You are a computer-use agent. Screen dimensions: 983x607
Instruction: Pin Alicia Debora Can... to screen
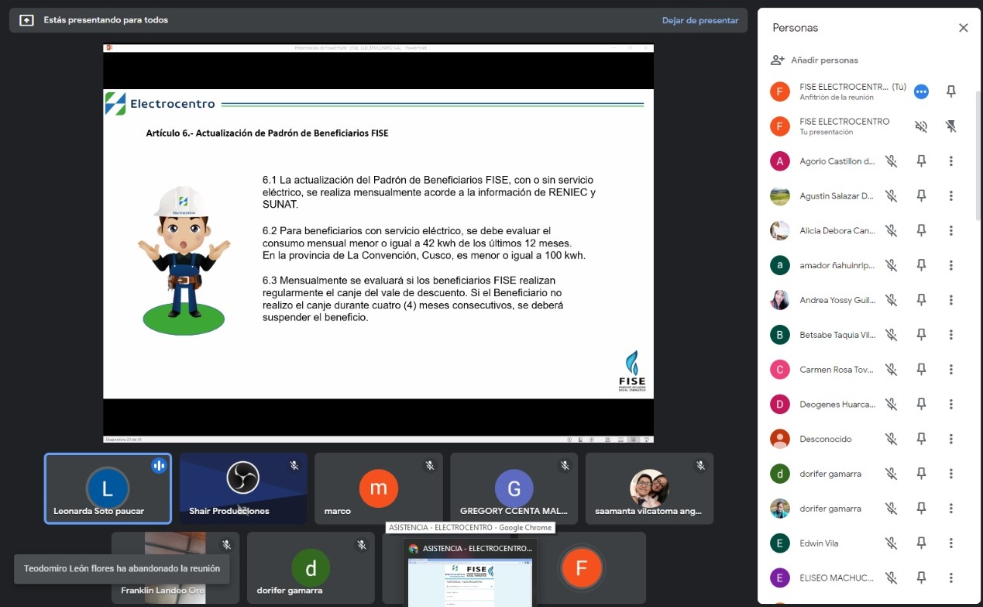(921, 230)
